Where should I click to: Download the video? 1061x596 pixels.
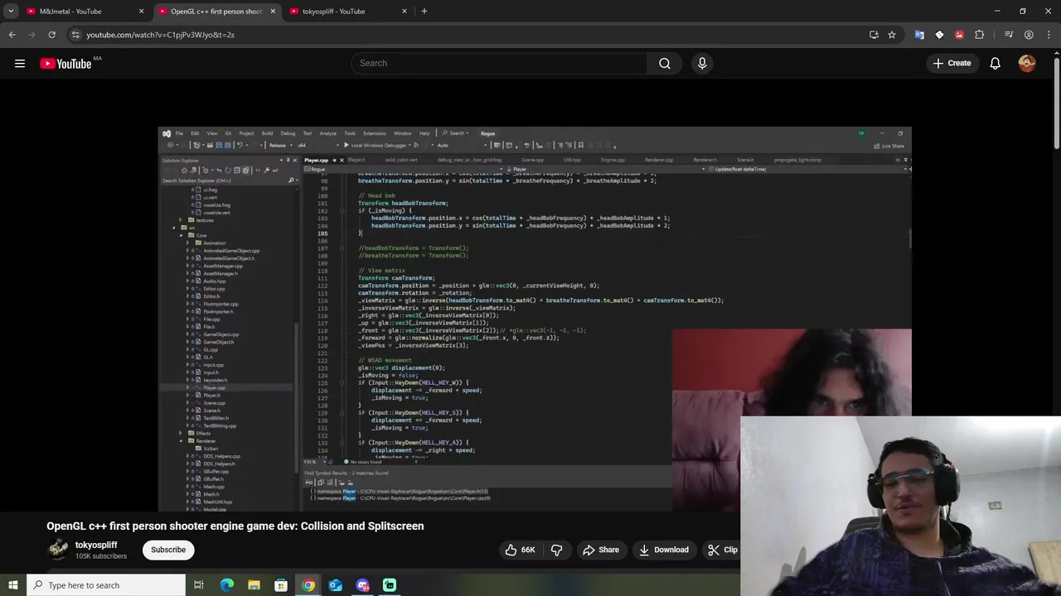pos(664,550)
